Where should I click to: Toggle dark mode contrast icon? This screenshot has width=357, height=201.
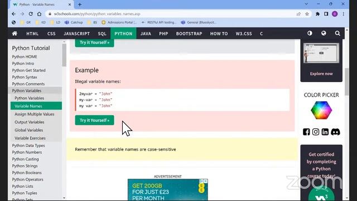point(310,33)
